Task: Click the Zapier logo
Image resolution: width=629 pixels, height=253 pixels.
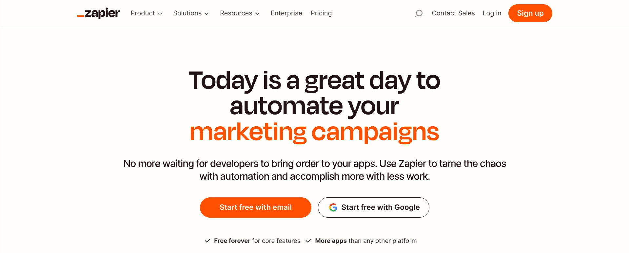Action: click(99, 13)
